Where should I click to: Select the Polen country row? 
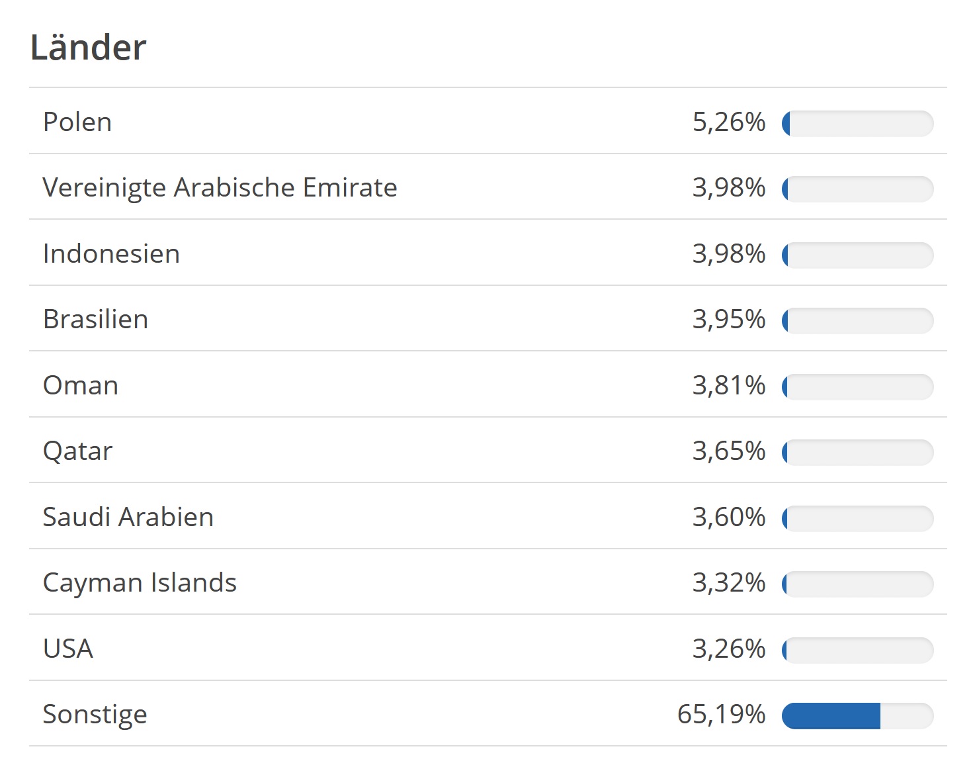pos(77,122)
